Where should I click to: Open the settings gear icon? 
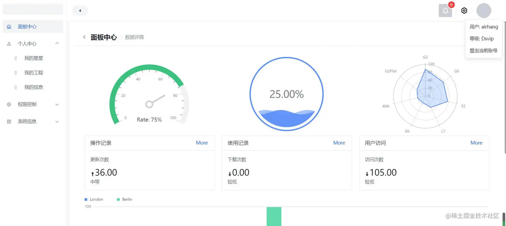(464, 11)
